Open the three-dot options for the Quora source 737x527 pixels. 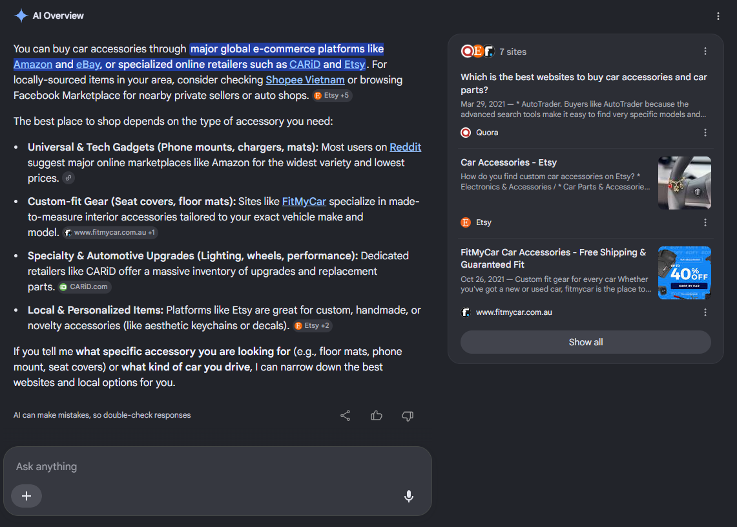click(705, 133)
